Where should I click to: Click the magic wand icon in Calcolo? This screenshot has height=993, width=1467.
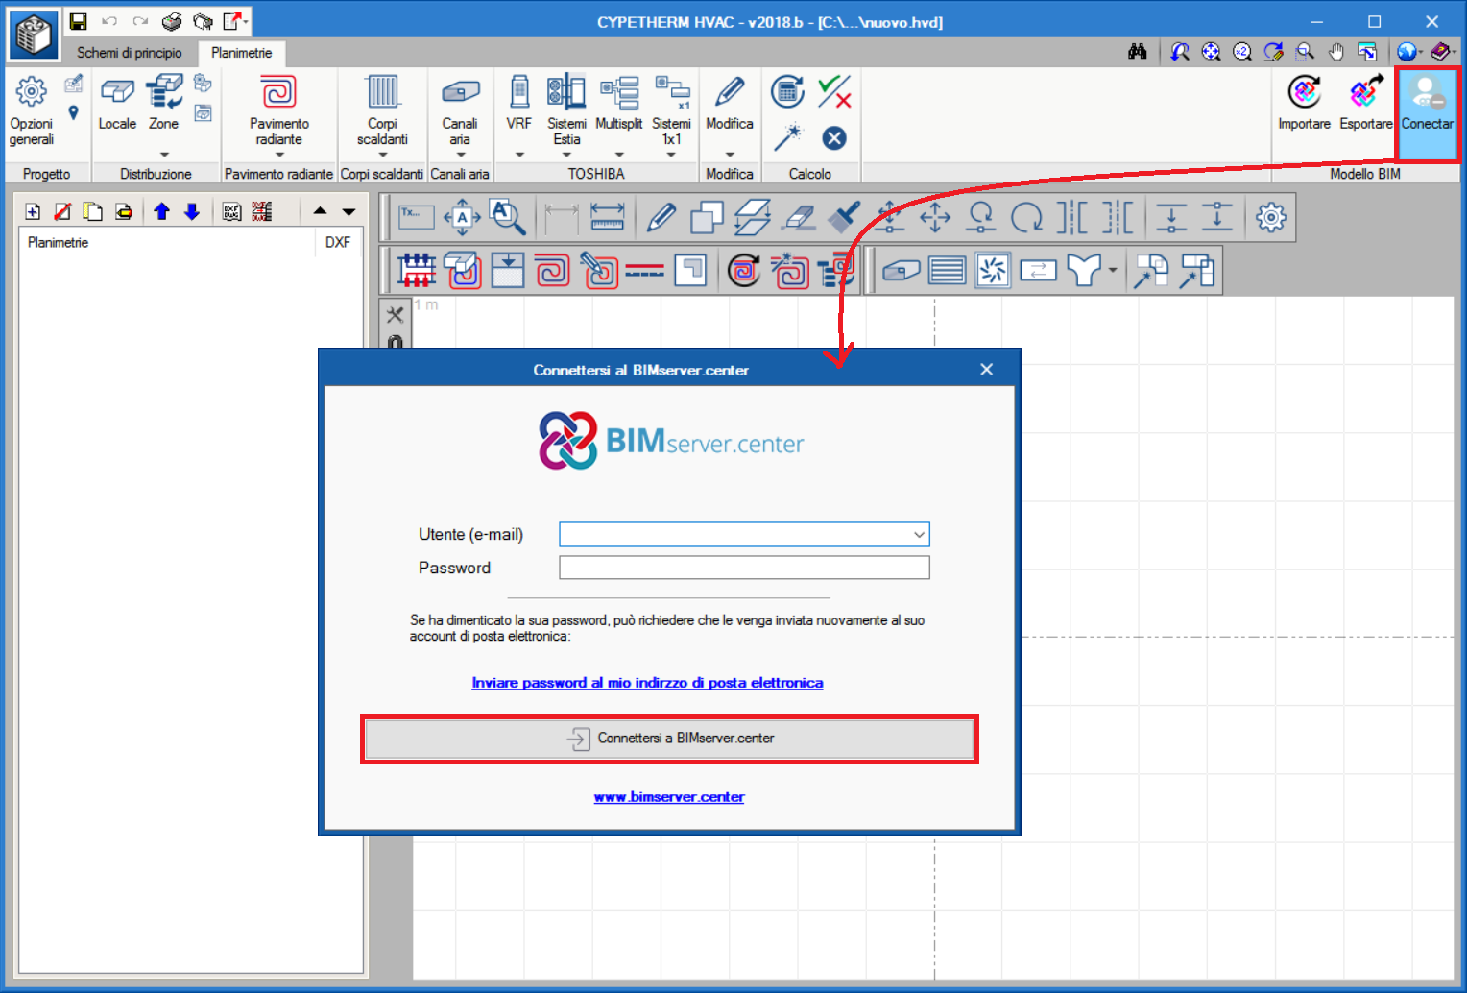(x=787, y=138)
